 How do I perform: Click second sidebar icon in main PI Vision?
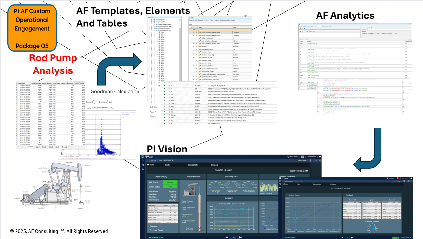pos(143,165)
